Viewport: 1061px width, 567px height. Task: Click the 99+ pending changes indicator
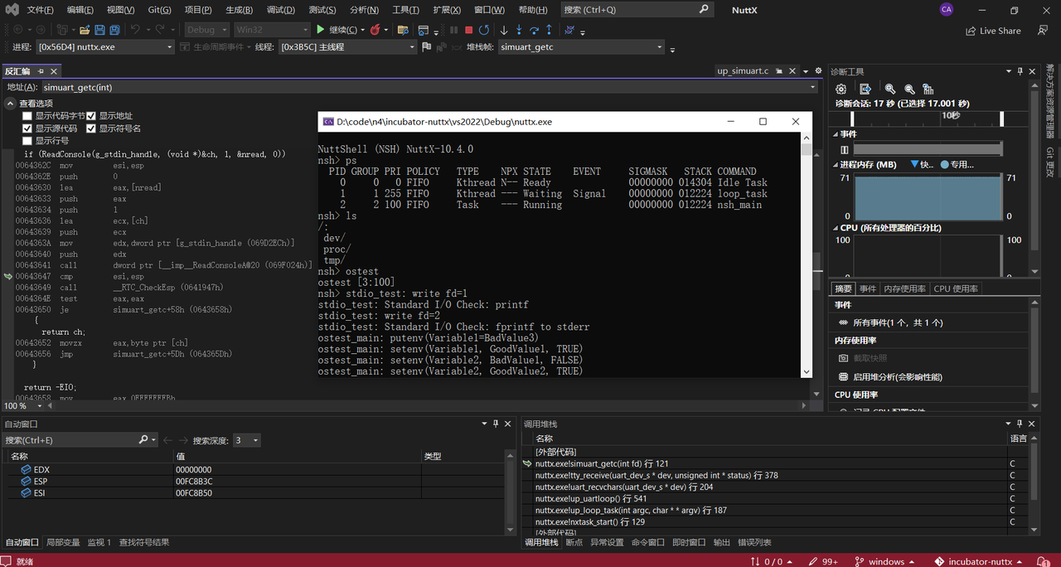823,561
